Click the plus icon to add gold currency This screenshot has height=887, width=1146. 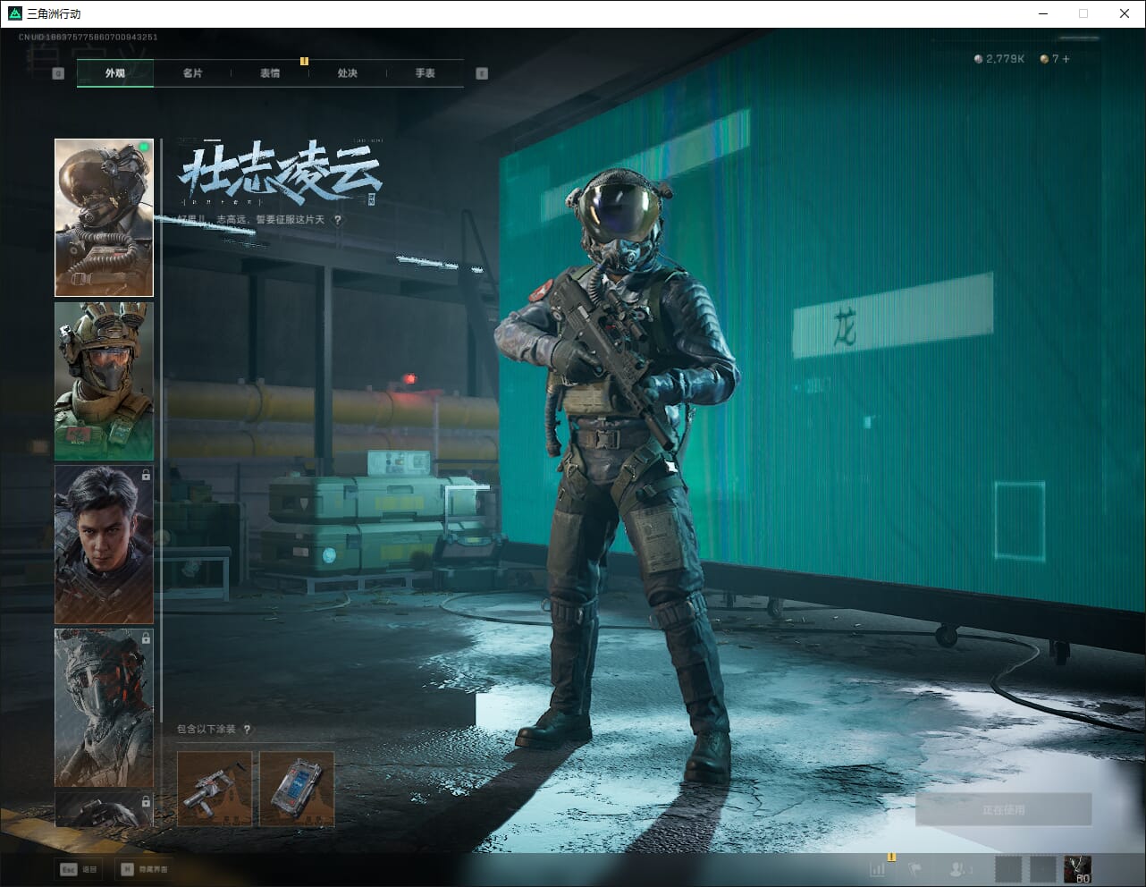pos(1066,59)
